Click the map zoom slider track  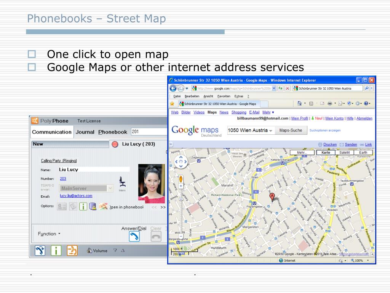pyautogui.click(x=181, y=212)
